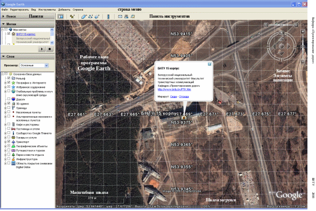316x211 pixels.
Task: Click the Email envelope toolbar icon
Action: [x=120, y=17]
